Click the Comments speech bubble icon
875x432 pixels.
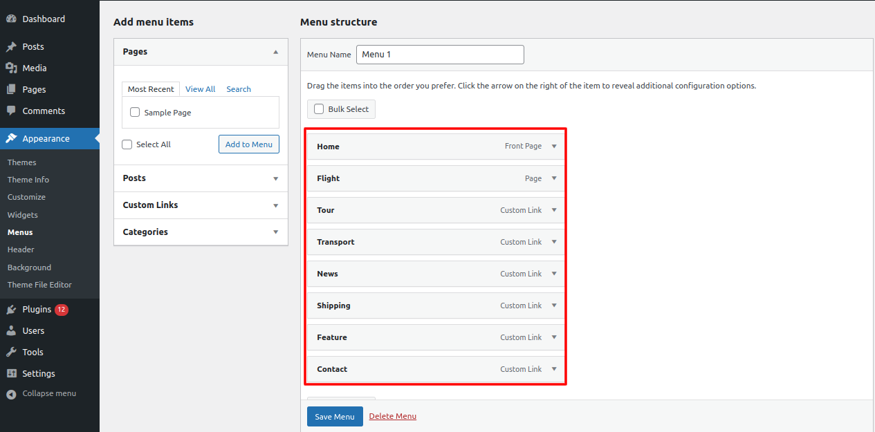pos(11,111)
